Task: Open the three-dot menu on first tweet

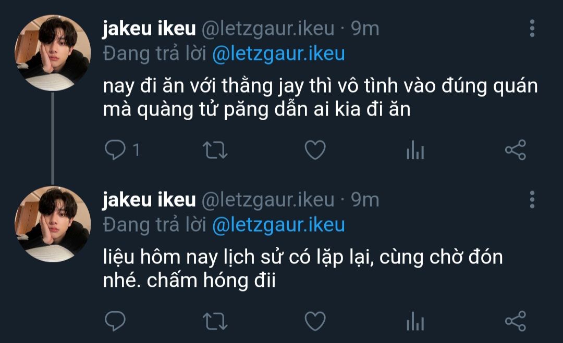Action: pos(532,28)
